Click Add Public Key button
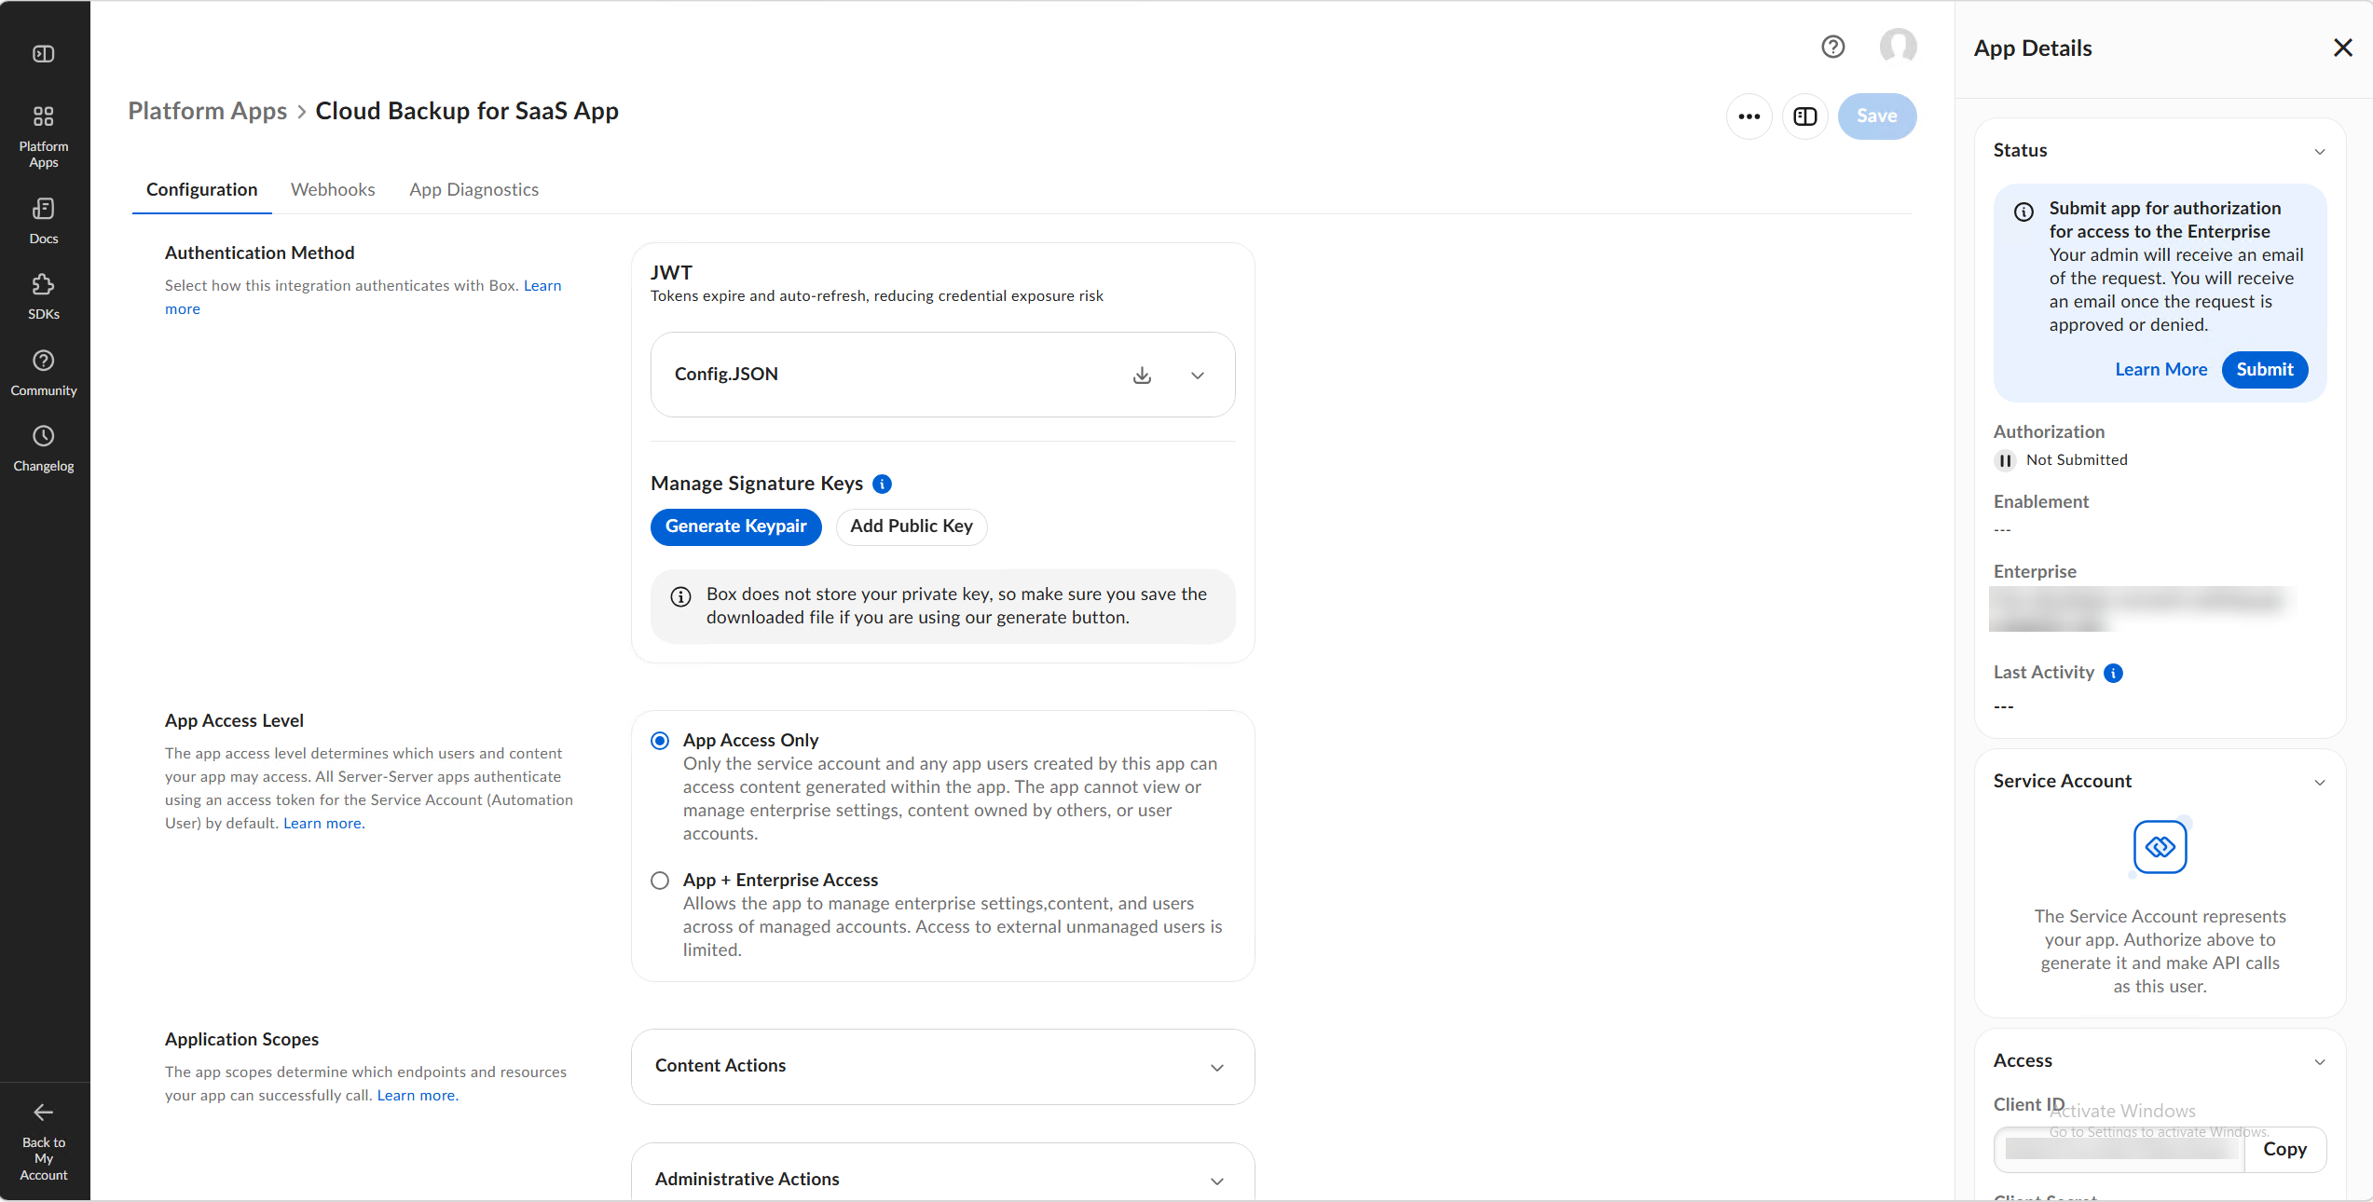Viewport: 2373px width, 1202px height. point(911,526)
